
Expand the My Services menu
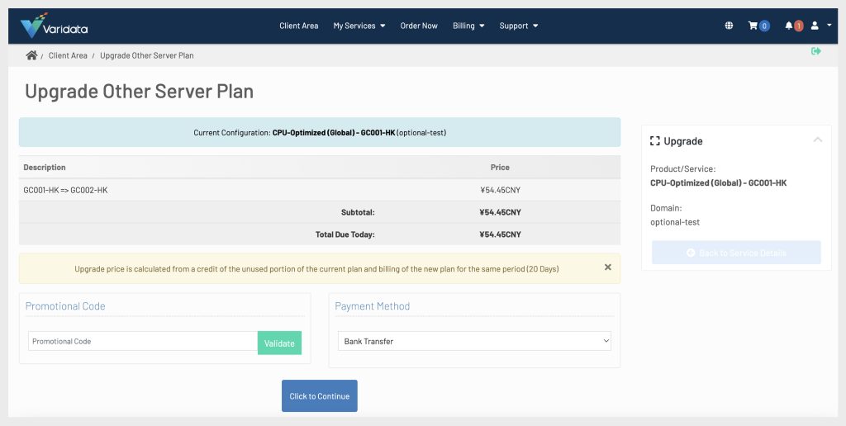(x=359, y=26)
